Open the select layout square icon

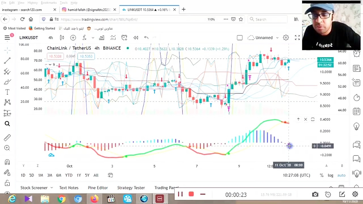[x=240, y=37]
